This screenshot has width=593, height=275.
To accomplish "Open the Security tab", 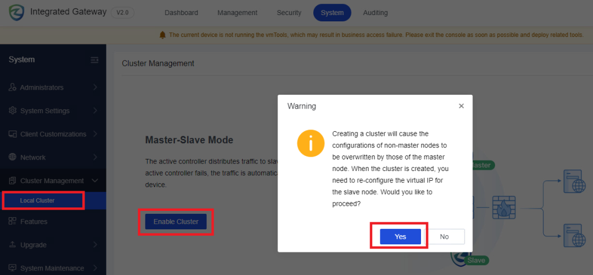I will click(288, 13).
